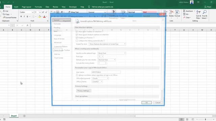Screen dimensions: 216x121
Task: Click the Format cells icon in Cells group
Action: pyautogui.click(x=177, y=12)
